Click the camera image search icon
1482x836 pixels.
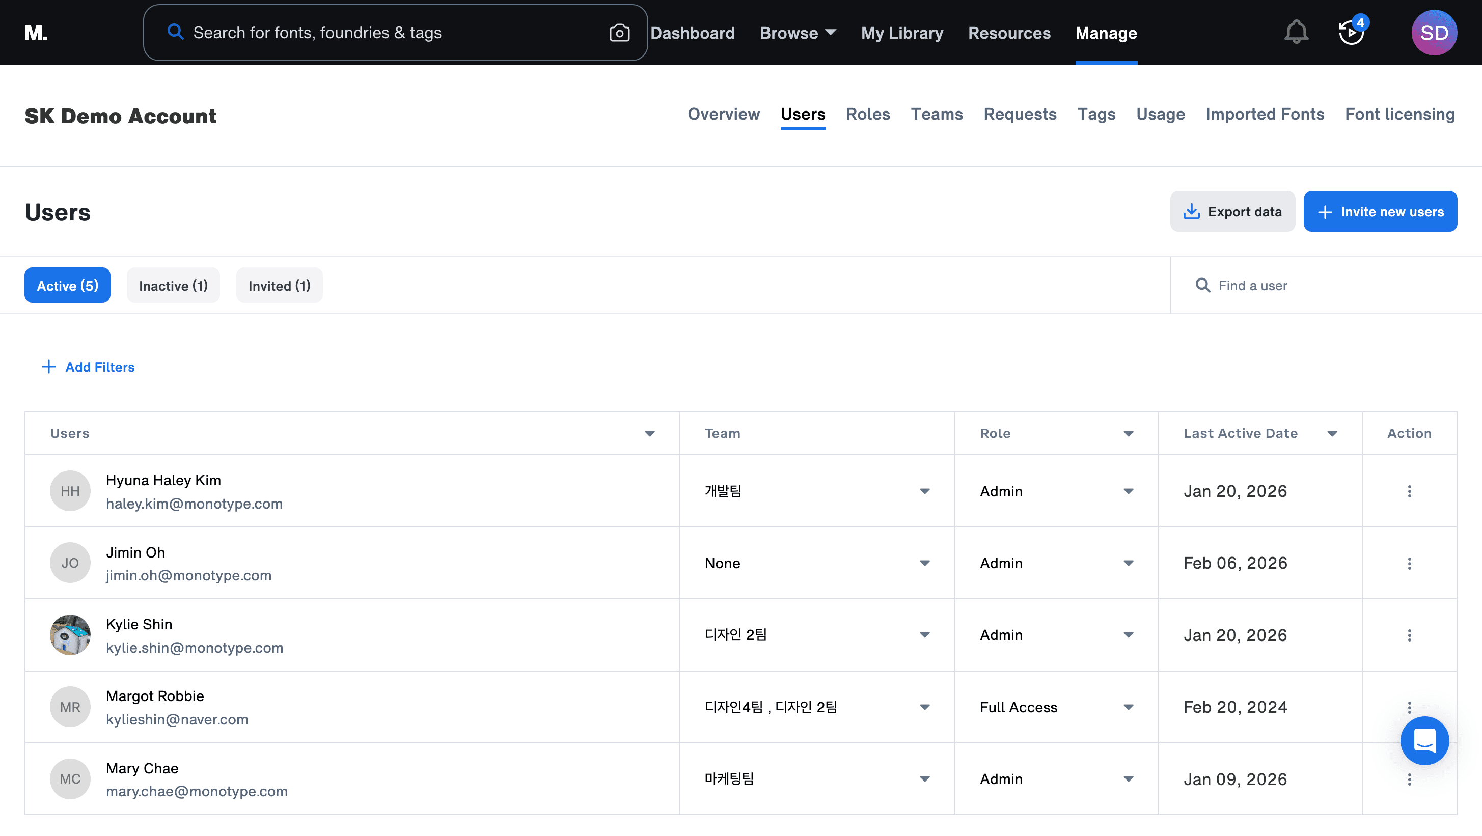619,33
